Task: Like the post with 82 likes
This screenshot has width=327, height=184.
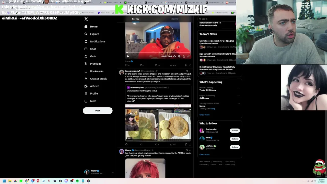Action: click(x=157, y=65)
